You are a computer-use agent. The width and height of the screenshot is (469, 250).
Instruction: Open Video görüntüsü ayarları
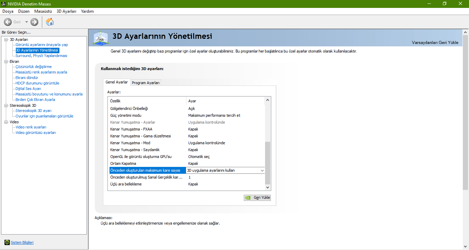click(x=36, y=133)
